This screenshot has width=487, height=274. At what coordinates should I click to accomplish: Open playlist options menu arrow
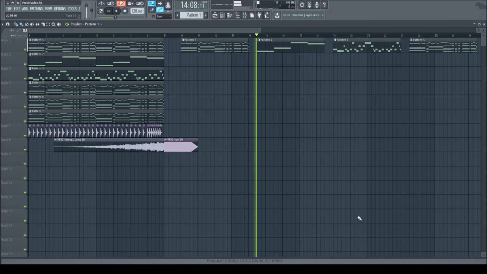click(x=2, y=24)
